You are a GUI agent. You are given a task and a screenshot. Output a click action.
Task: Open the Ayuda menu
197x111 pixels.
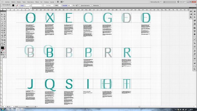pos(52,2)
